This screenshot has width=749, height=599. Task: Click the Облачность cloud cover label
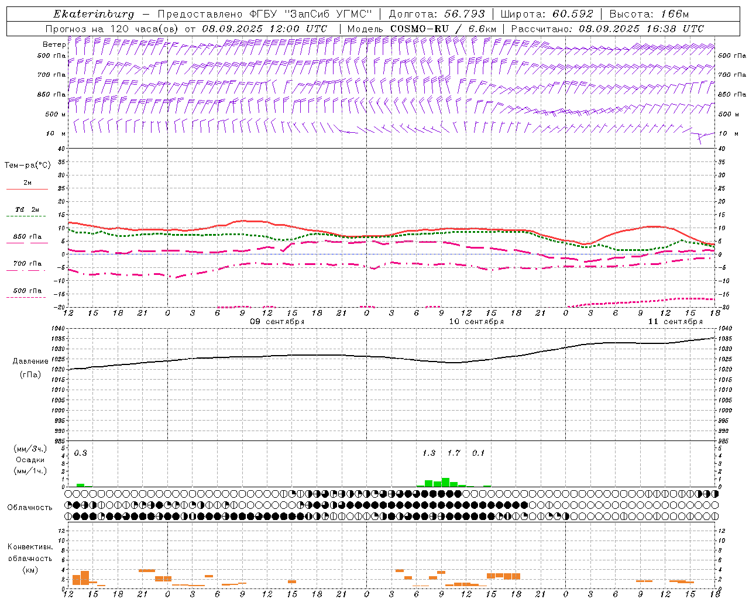tap(30, 508)
